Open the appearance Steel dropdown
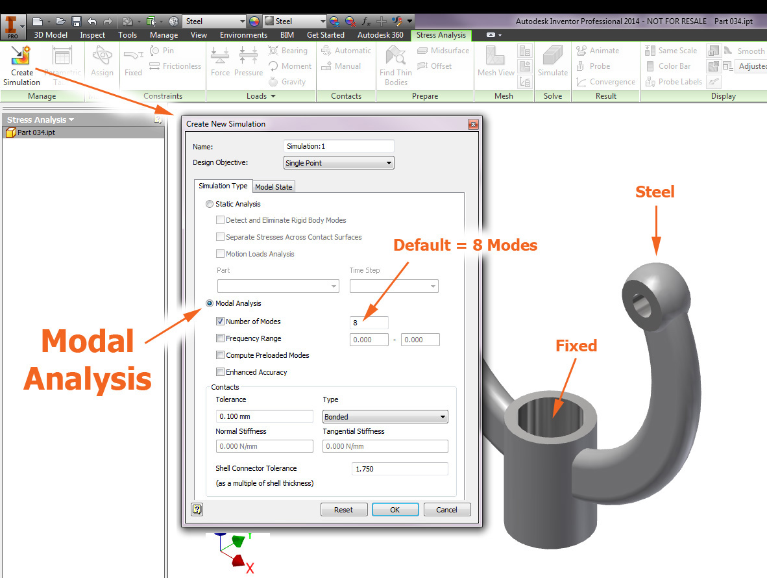Screen dimensions: 767x578 click(x=295, y=21)
